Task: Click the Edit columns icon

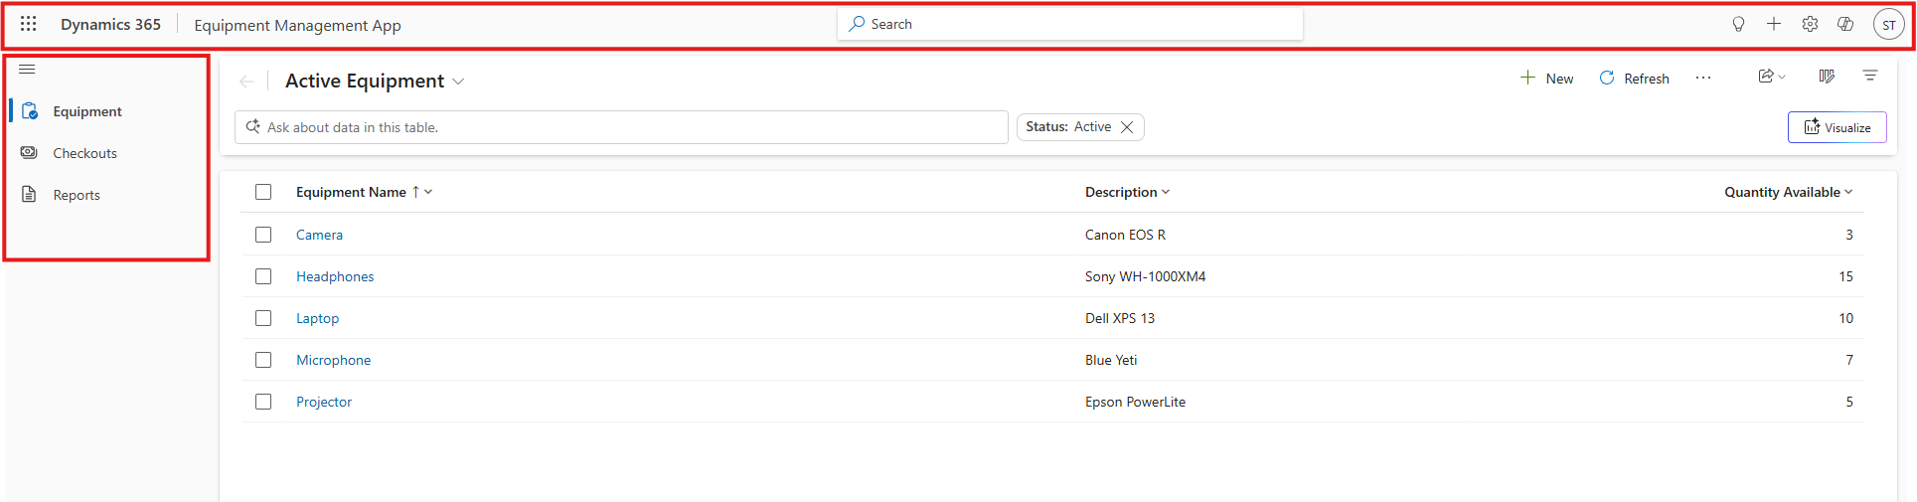Action: click(1827, 77)
